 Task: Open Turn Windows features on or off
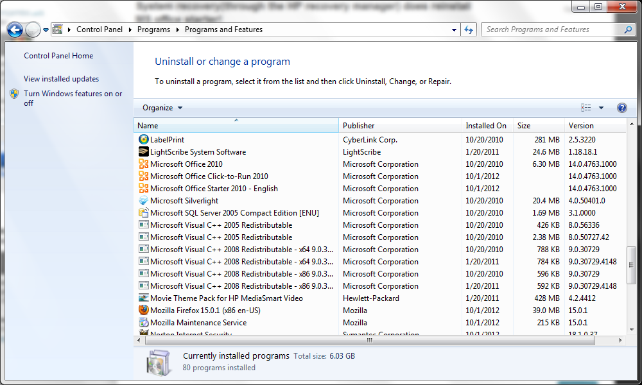pyautogui.click(x=73, y=98)
